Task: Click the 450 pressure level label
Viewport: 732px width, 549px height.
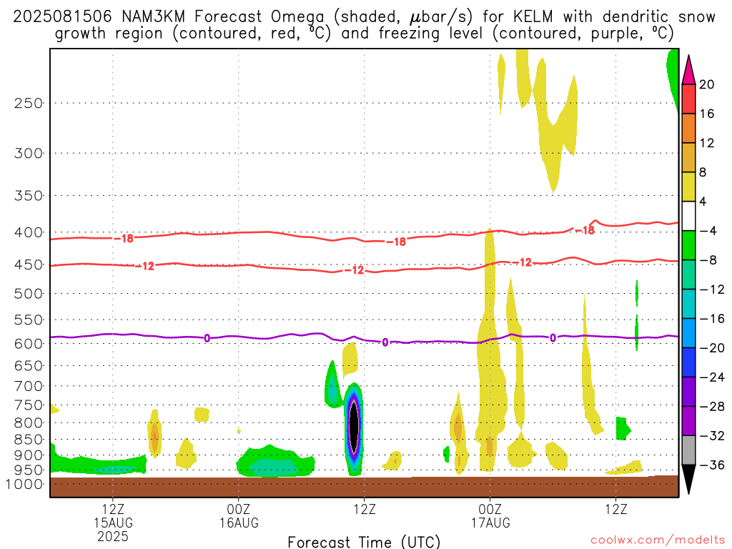Action: 28,264
